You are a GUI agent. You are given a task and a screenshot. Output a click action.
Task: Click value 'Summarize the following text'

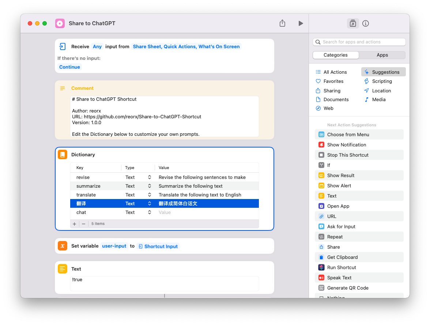point(191,186)
